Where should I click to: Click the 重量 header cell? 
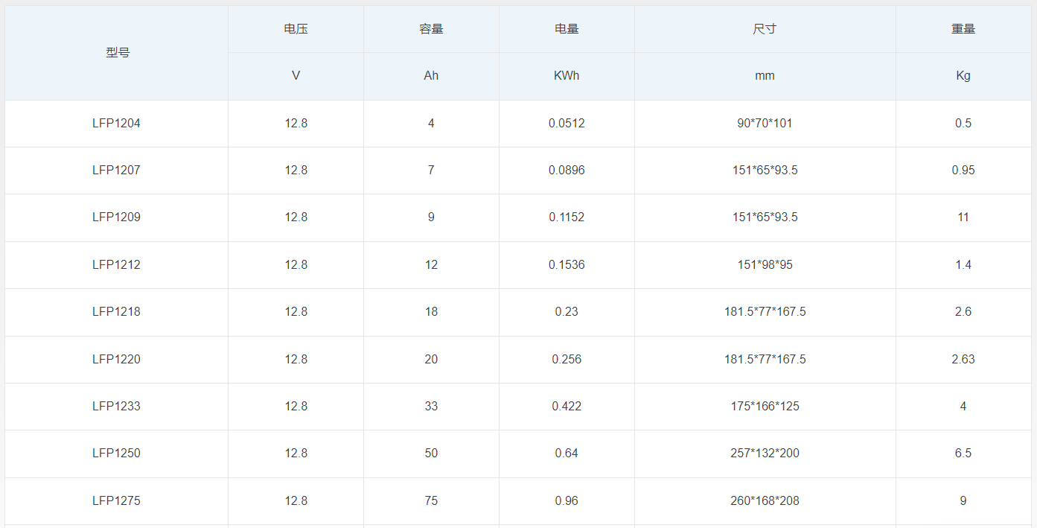[x=963, y=29]
